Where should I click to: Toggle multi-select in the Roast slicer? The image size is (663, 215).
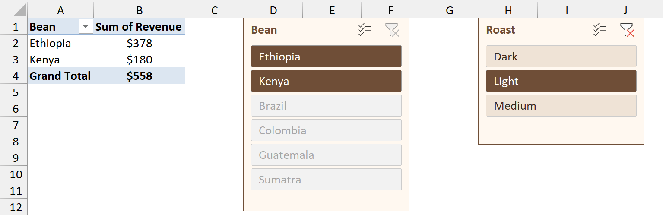[x=600, y=30]
